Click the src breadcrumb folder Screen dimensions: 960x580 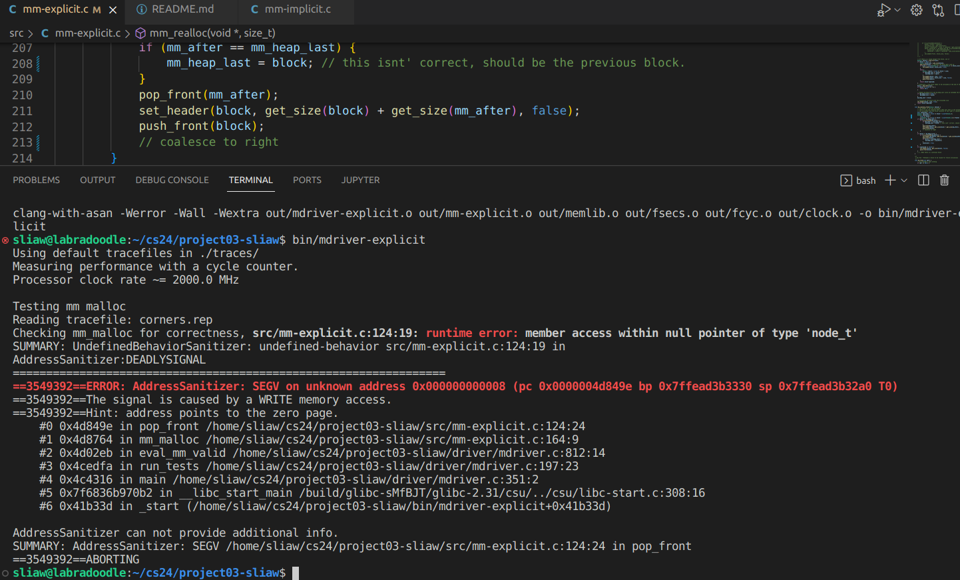(16, 33)
